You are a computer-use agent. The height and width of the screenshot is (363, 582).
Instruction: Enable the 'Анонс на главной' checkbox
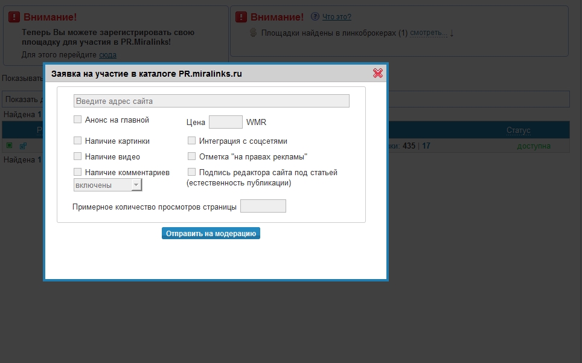(x=77, y=119)
